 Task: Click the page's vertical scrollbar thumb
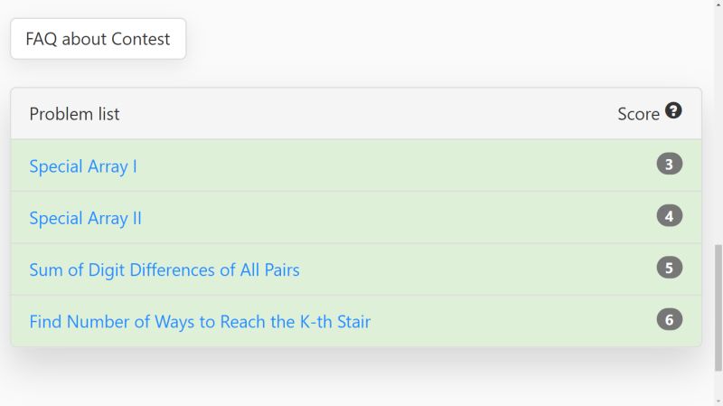tap(718, 307)
